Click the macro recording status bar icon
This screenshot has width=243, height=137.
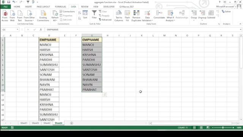coord(12,127)
